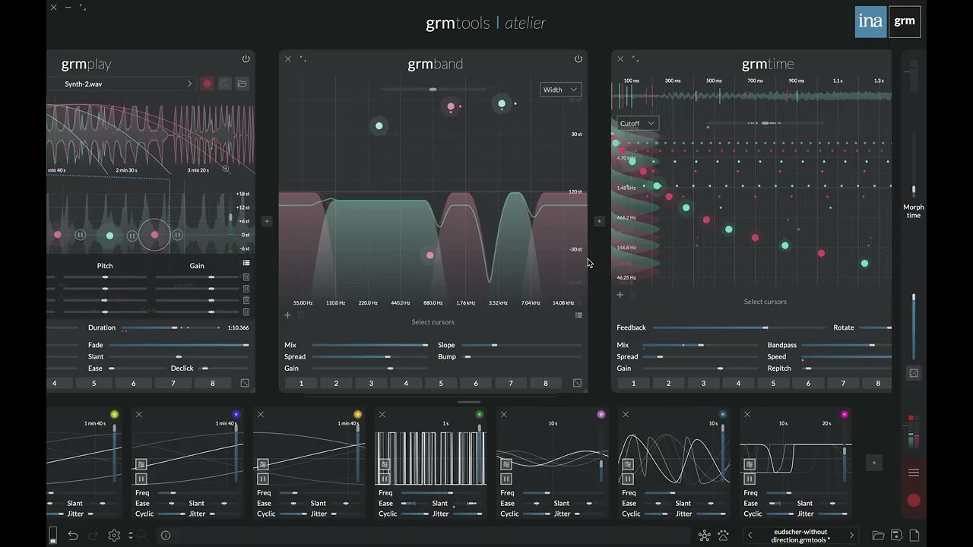Viewport: 973px width, 547px height.
Task: Pause the 10 s / 20 s step modulator
Action: tap(749, 479)
